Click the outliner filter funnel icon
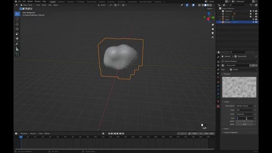The image size is (272, 153). (x=251, y=5)
